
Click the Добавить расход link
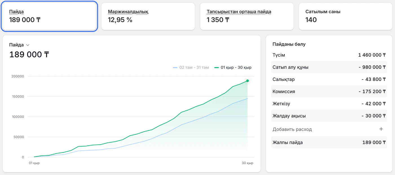pyautogui.click(x=292, y=129)
